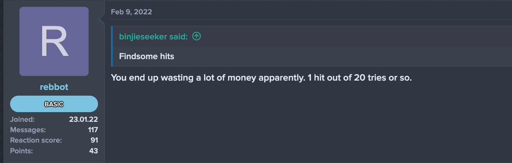Click the 'Points:' label
512x163 pixels.
[21, 151]
